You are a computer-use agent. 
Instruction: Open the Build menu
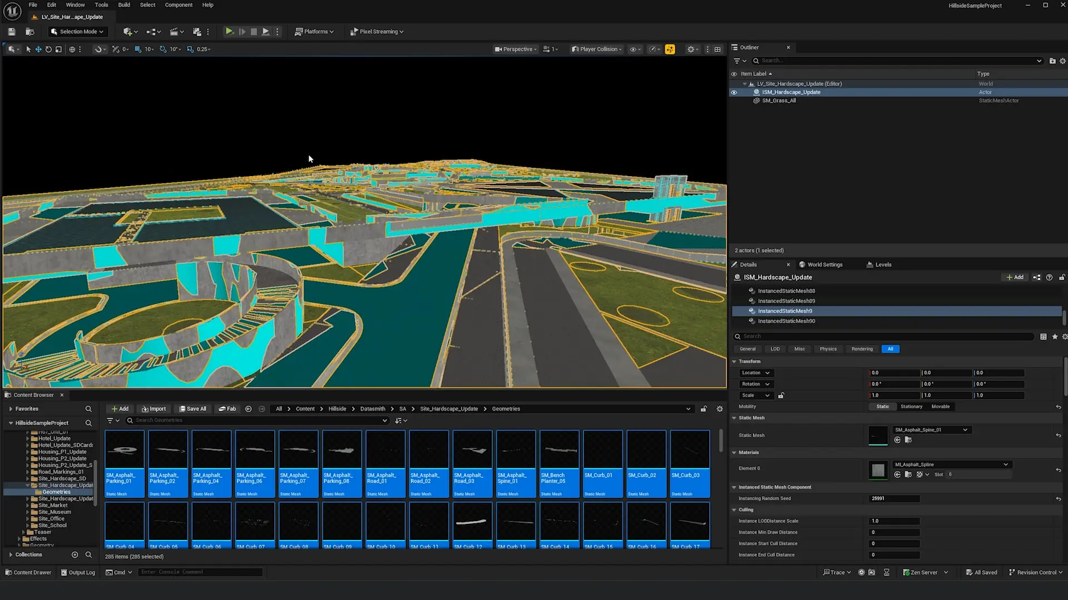click(x=124, y=5)
